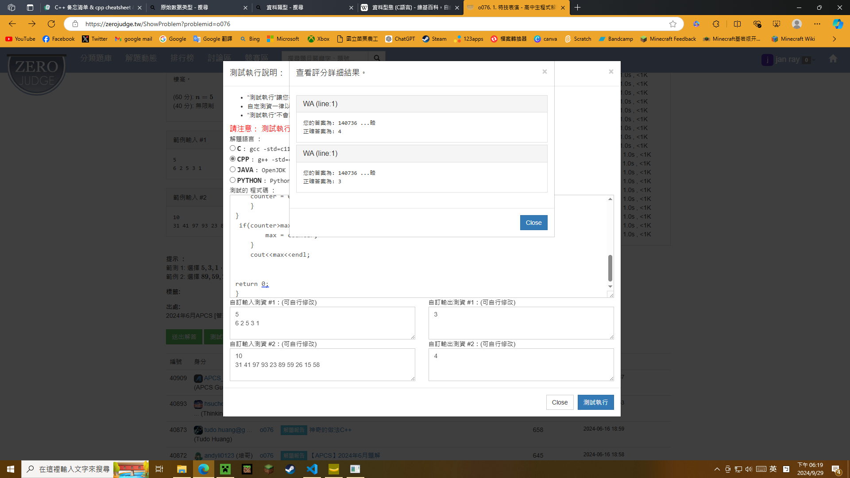Image resolution: width=850 pixels, height=478 pixels.
Task: Bookmark this page with star icon
Action: click(672, 24)
